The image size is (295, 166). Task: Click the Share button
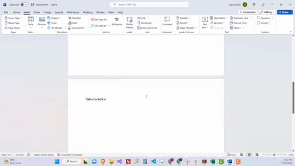coord(283,12)
